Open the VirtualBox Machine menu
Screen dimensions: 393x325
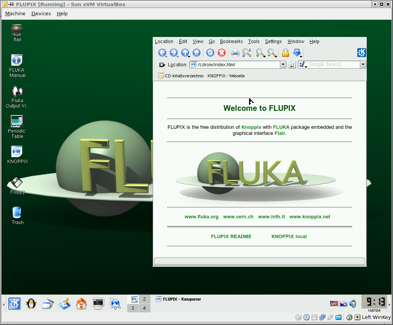[15, 14]
